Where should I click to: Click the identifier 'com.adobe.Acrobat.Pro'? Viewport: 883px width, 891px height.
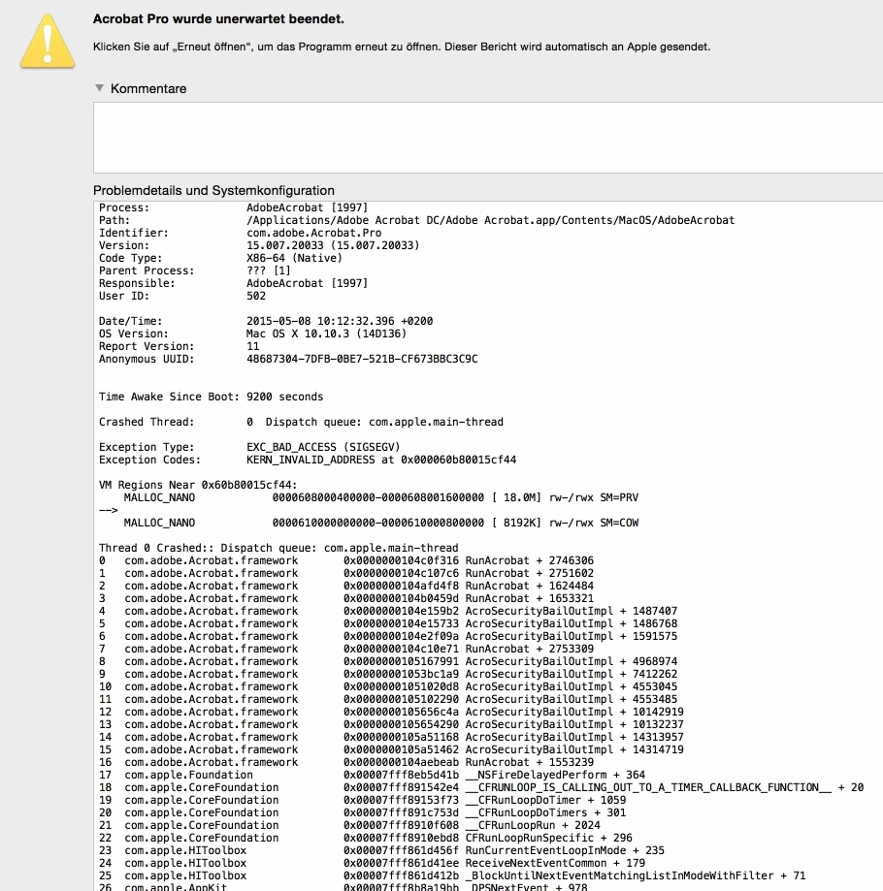click(x=313, y=233)
